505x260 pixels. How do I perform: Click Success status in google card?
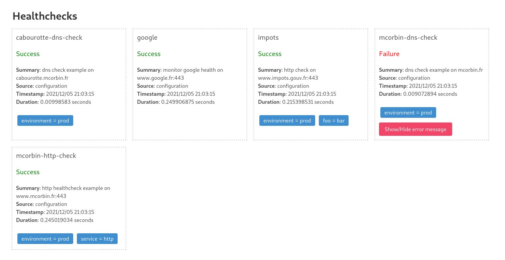pyautogui.click(x=149, y=54)
